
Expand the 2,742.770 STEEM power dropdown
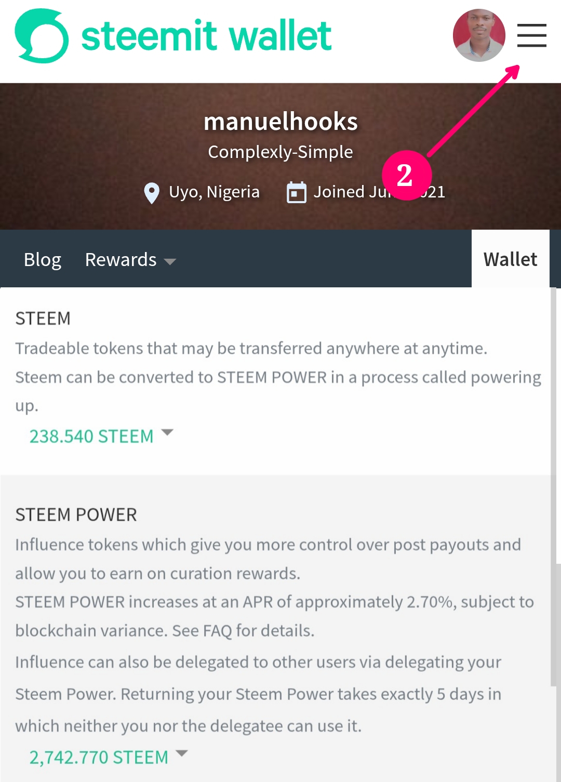pyautogui.click(x=109, y=757)
